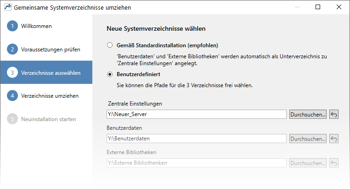350x189 pixels.
Task: Click the undo arrow beside Externe Bibliotheken
Action: coord(334,163)
